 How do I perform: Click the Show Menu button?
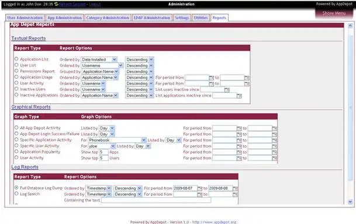pyautogui.click(x=334, y=13)
